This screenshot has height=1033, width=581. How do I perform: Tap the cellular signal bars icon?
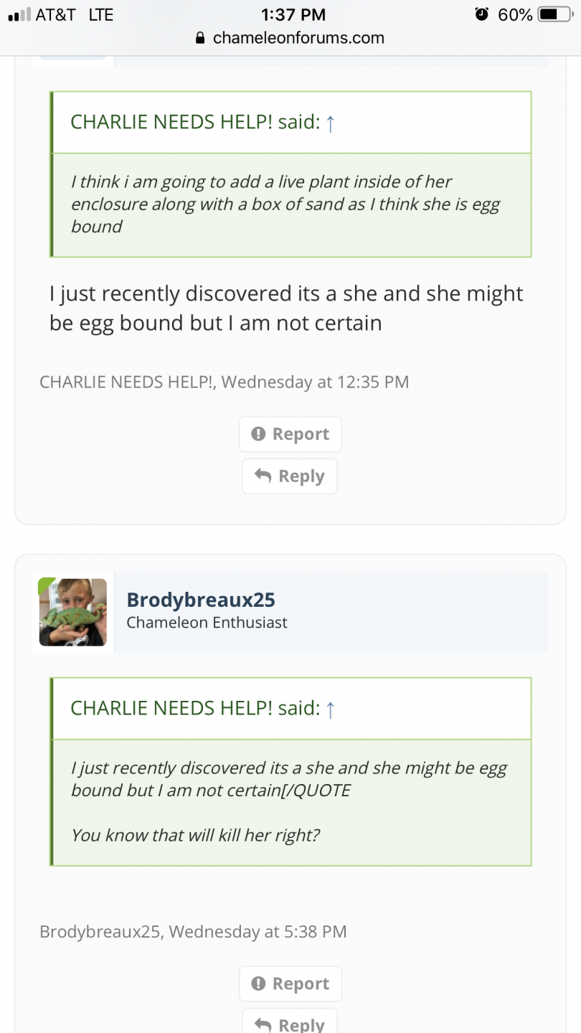coord(19,14)
